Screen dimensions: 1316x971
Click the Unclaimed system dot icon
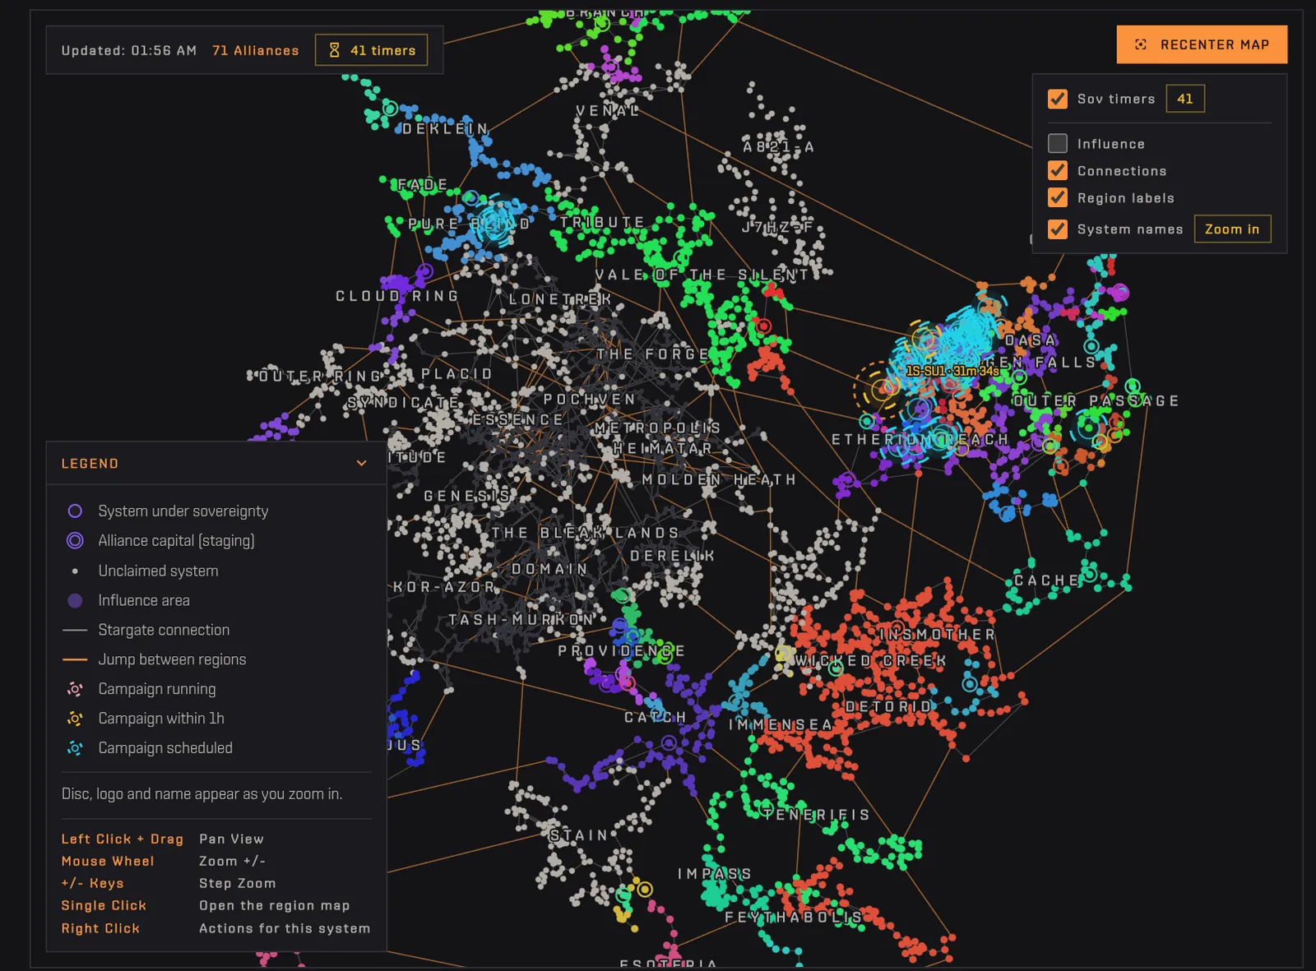(75, 571)
